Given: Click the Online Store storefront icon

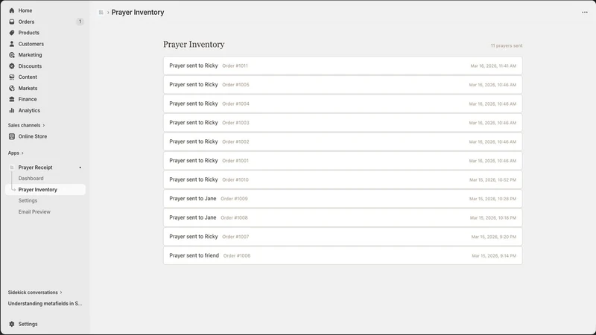Looking at the screenshot, I should coord(12,136).
